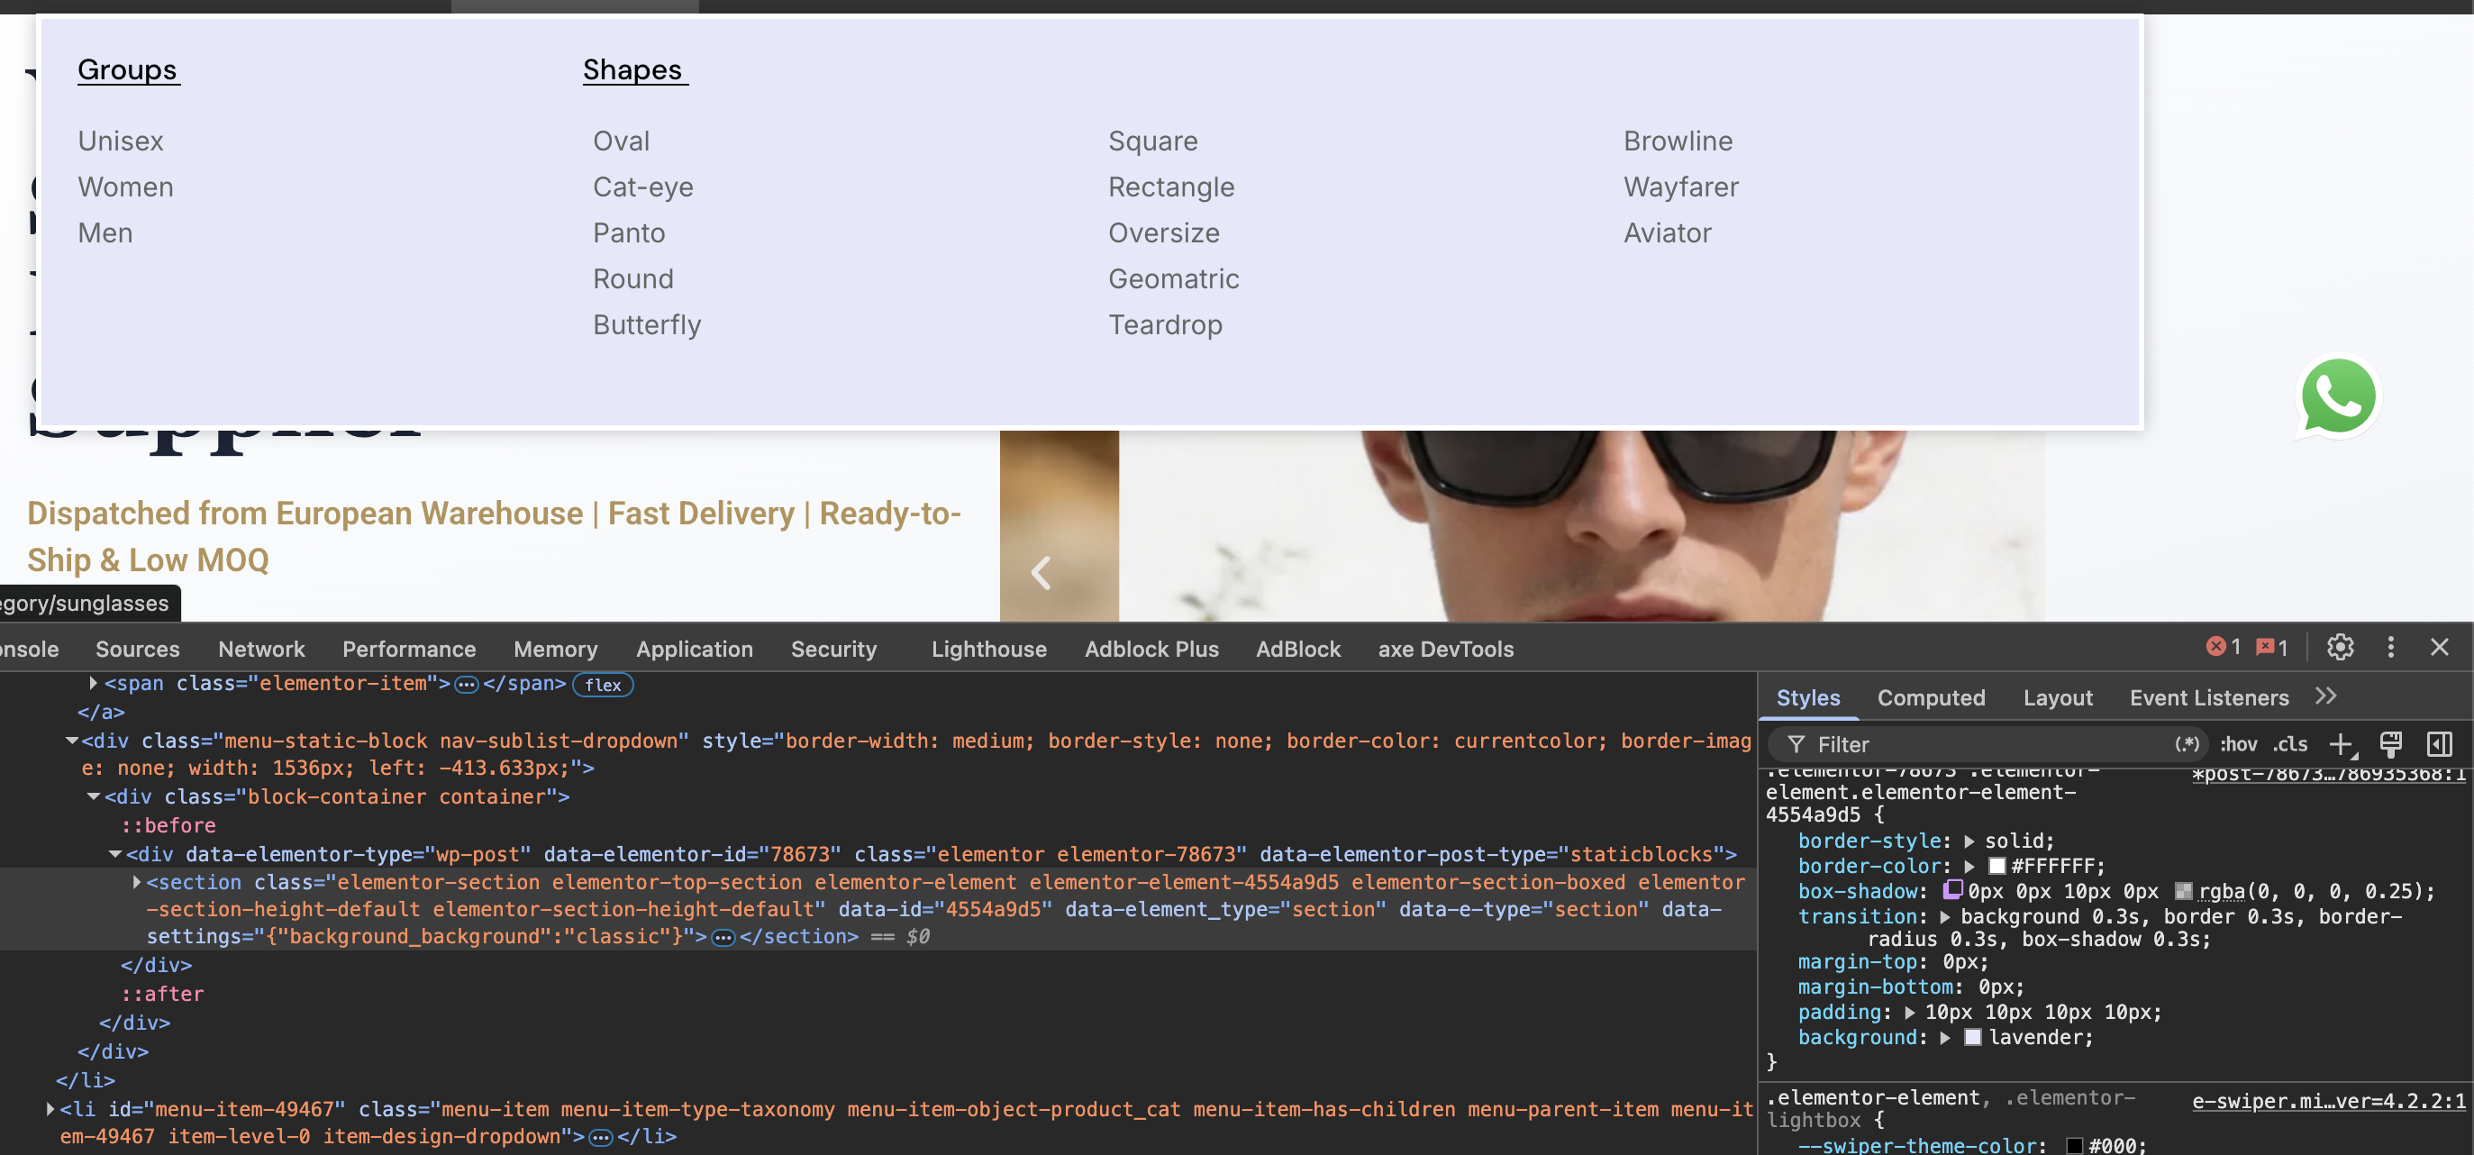The image size is (2474, 1155).
Task: Open the box-shadow editor icon
Action: [x=1952, y=890]
